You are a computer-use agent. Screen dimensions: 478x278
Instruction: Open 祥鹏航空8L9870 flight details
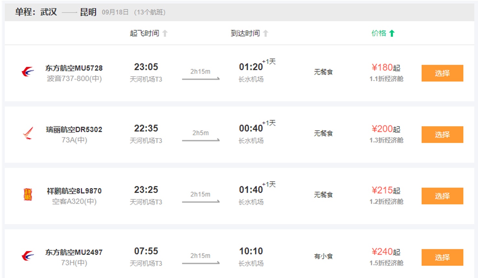point(74,191)
